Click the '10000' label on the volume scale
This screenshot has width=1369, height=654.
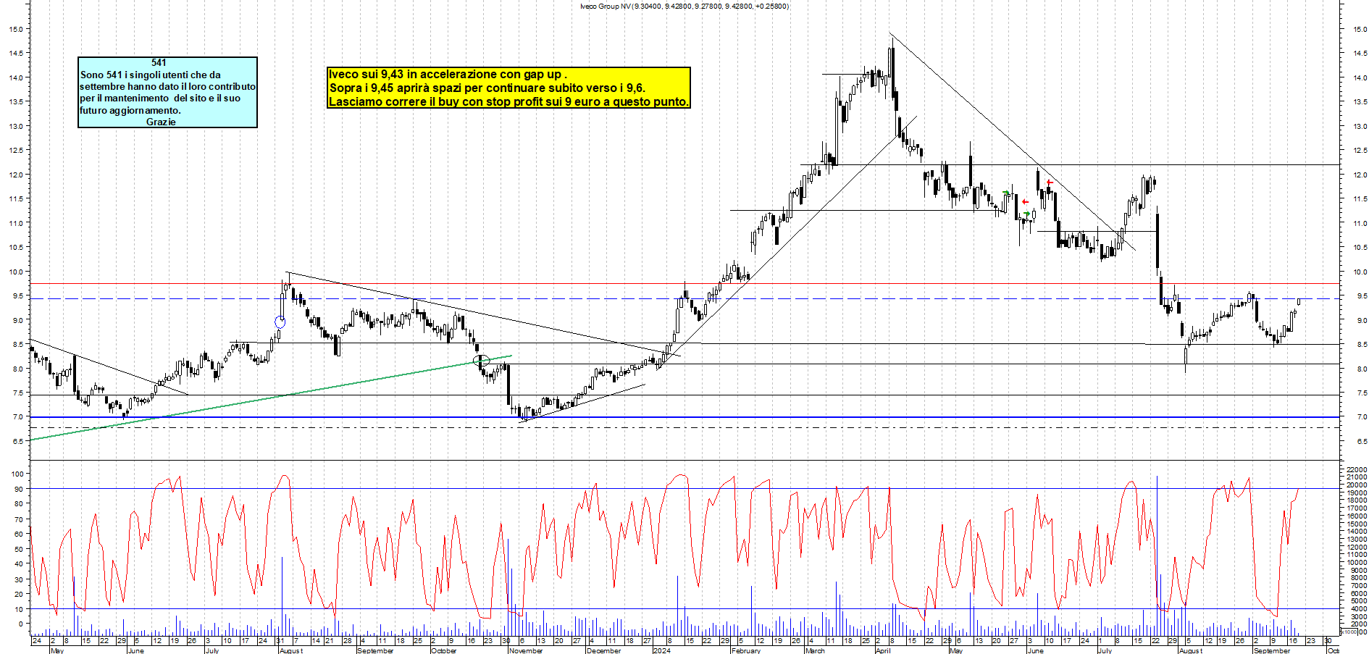click(x=1356, y=562)
